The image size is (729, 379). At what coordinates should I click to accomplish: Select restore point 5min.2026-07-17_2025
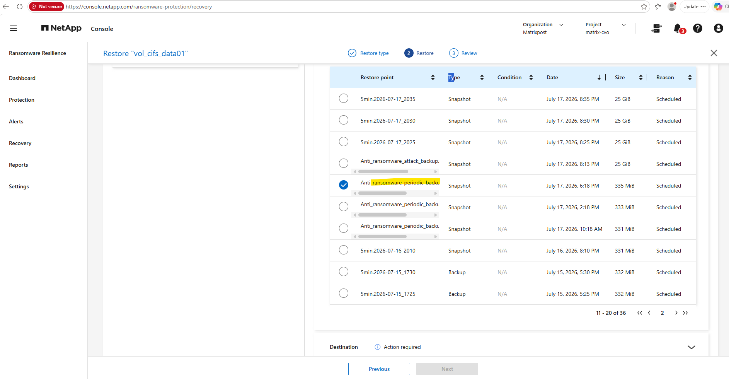click(344, 142)
